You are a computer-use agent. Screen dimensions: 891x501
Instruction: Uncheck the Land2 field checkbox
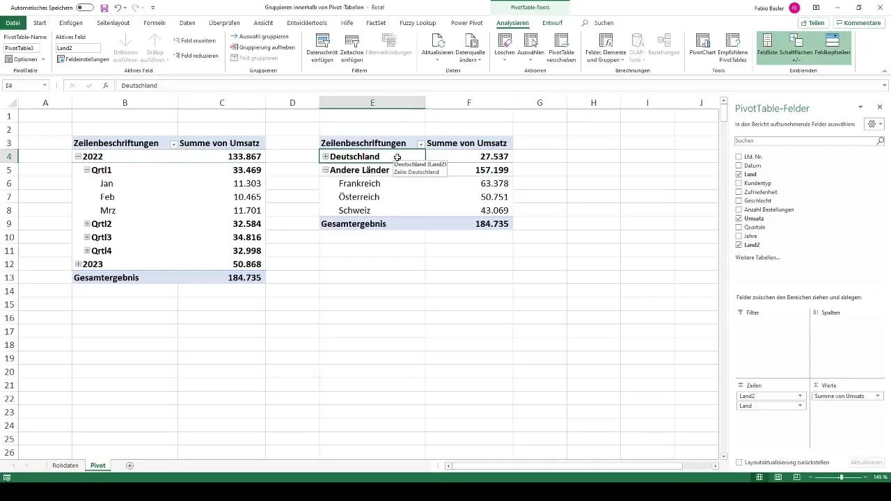(739, 245)
